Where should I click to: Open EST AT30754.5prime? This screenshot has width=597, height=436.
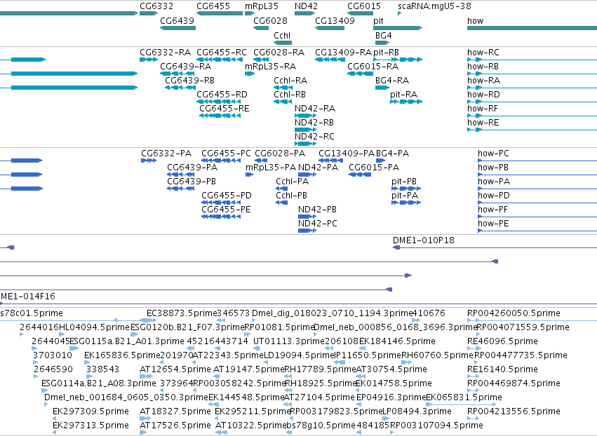[x=391, y=369]
